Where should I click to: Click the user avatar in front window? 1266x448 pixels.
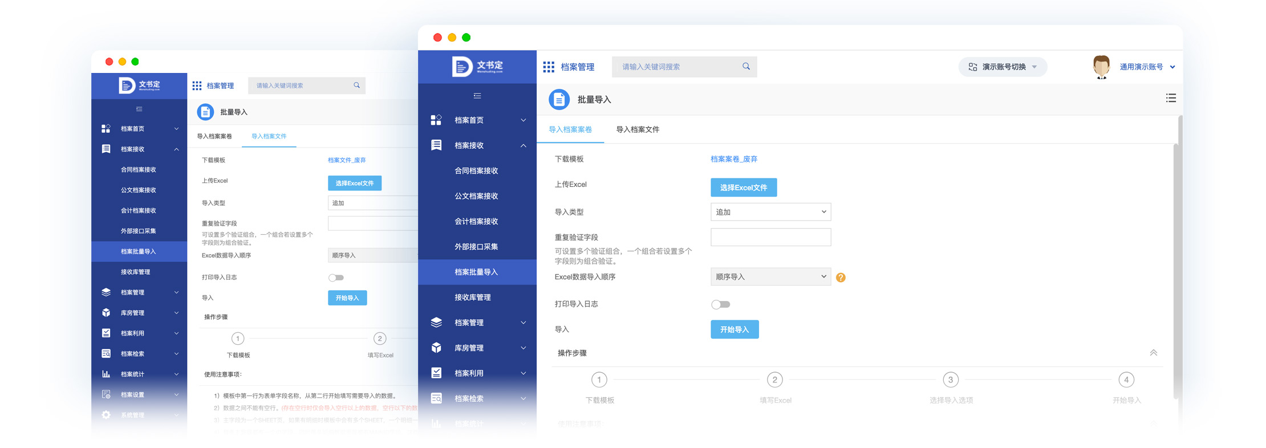(x=1101, y=67)
